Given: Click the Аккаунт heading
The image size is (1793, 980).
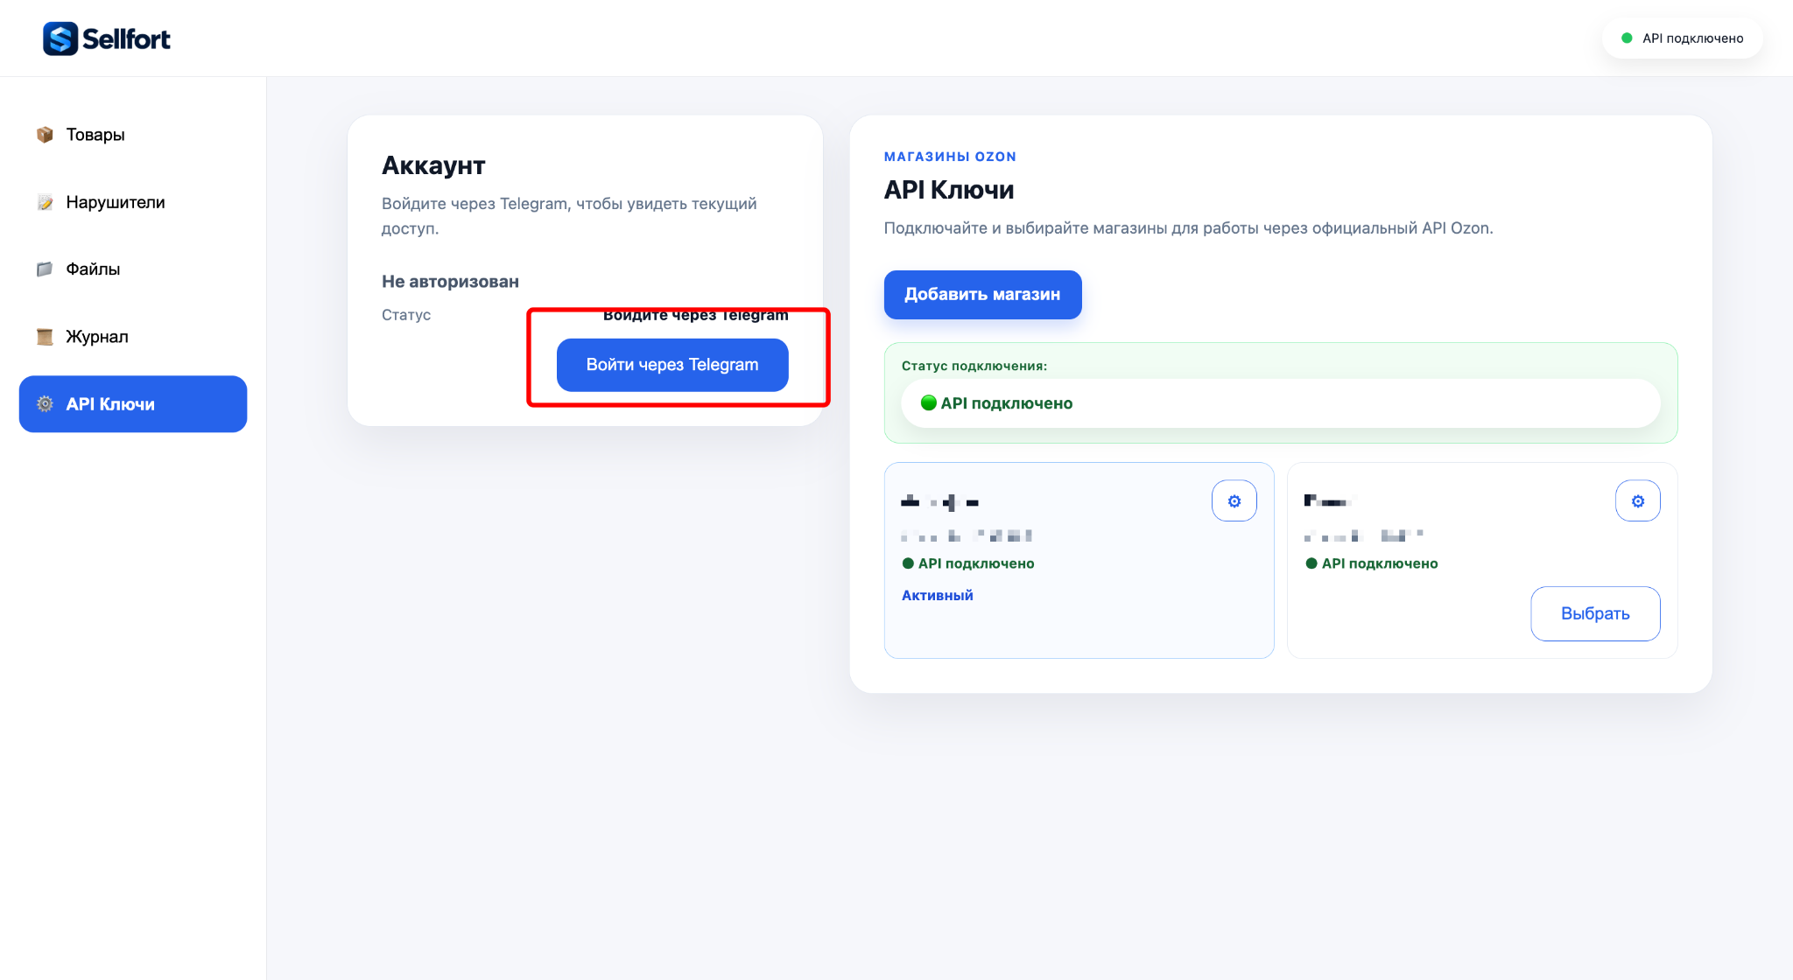Looking at the screenshot, I should 433,165.
